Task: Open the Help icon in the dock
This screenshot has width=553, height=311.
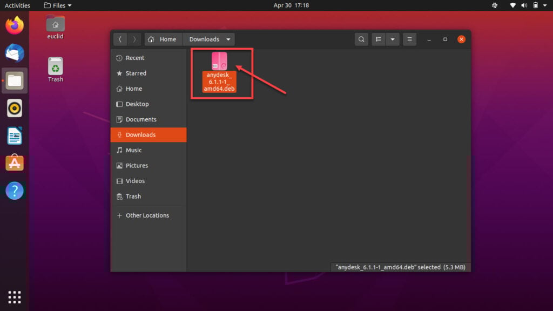Action: pyautogui.click(x=15, y=191)
